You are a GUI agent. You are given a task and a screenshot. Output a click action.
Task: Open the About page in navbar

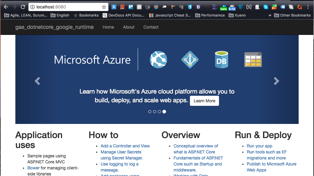point(129,27)
